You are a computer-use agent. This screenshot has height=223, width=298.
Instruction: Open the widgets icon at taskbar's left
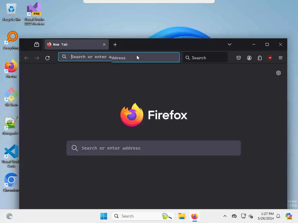point(9,216)
